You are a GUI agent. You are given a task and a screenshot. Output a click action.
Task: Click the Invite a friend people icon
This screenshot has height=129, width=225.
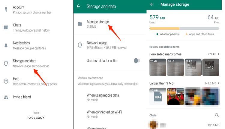click(x=6, y=97)
